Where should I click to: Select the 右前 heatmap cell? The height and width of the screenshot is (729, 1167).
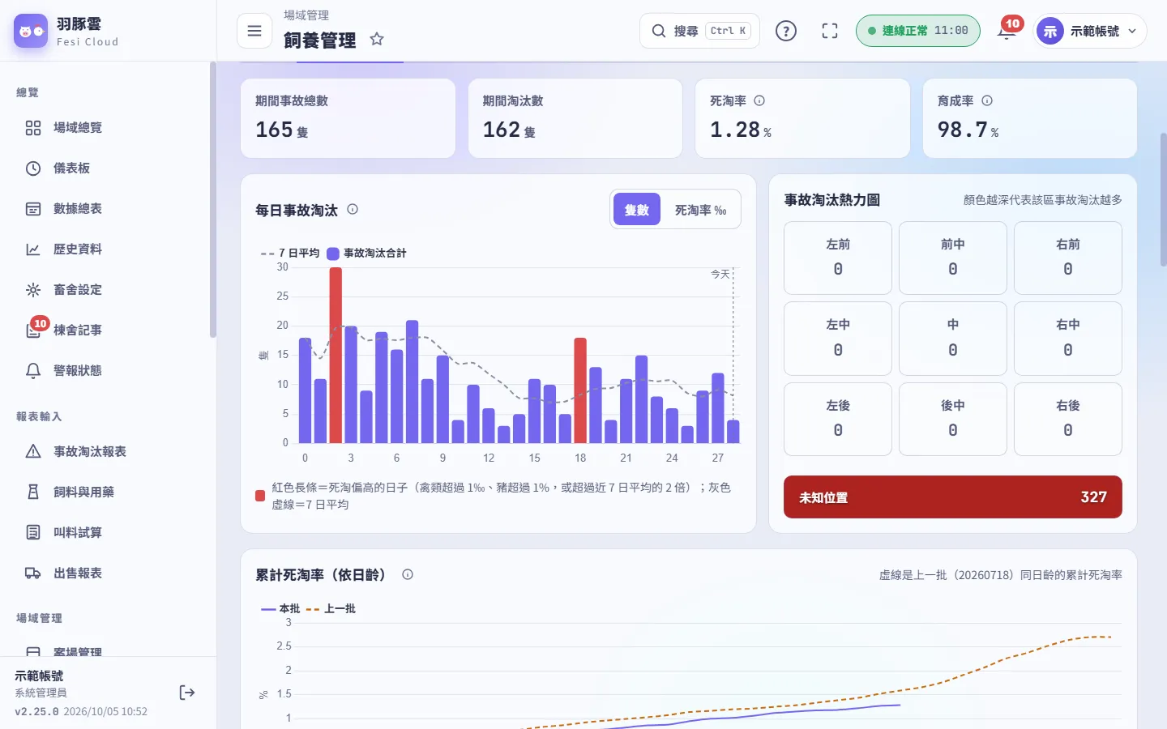coord(1068,258)
